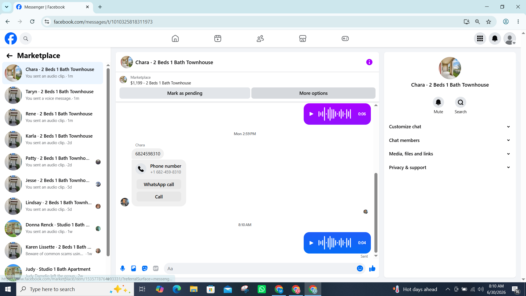Open the notifications bell in header
Image resolution: width=526 pixels, height=296 pixels.
495,39
